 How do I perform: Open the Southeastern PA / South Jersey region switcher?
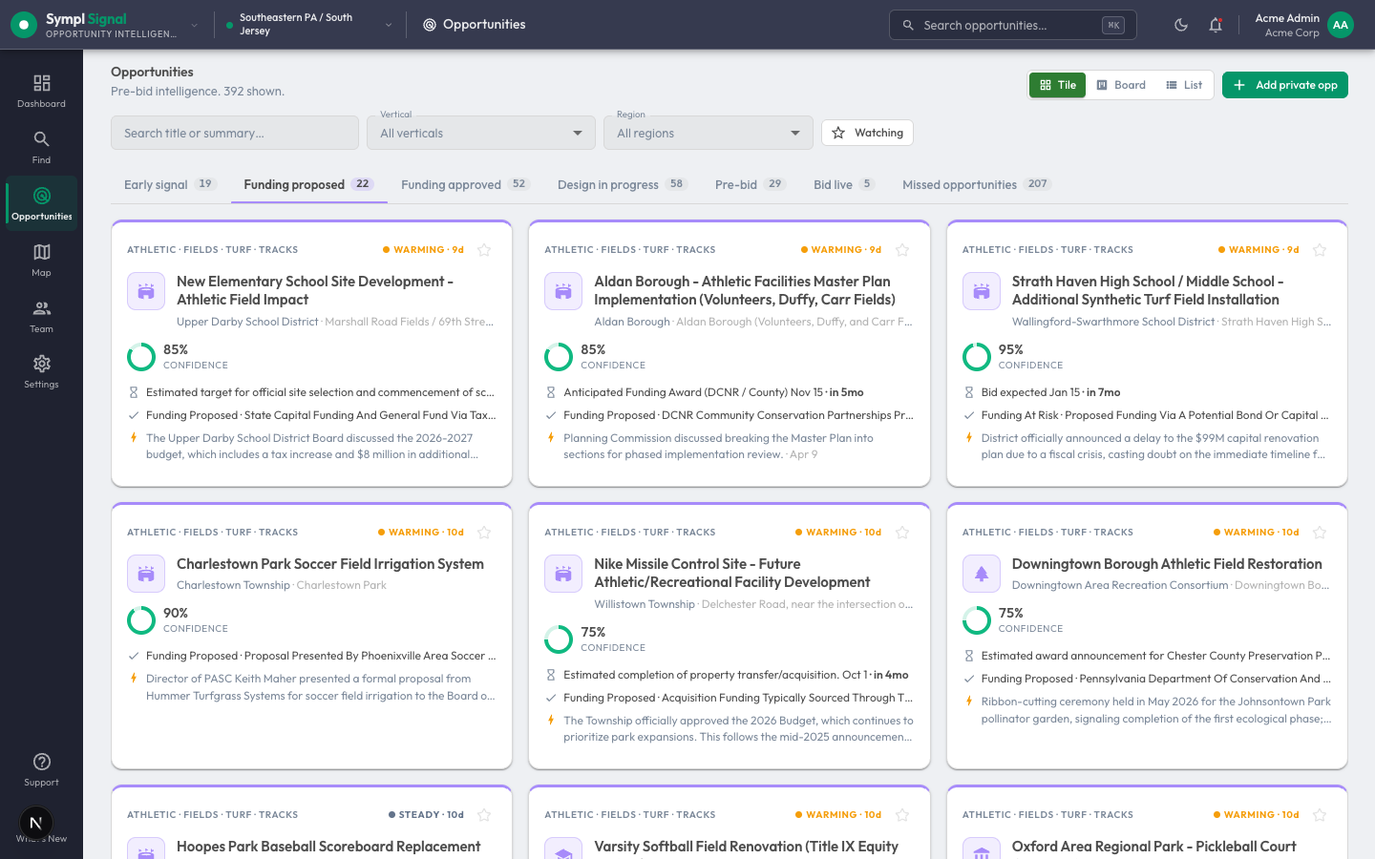coord(309,25)
